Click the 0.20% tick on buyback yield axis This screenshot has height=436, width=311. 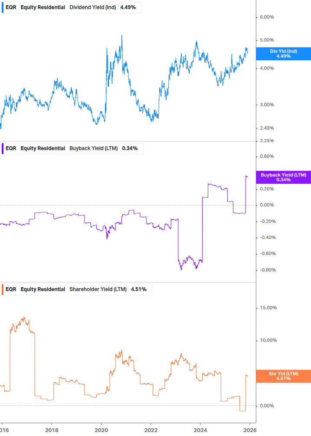267,189
